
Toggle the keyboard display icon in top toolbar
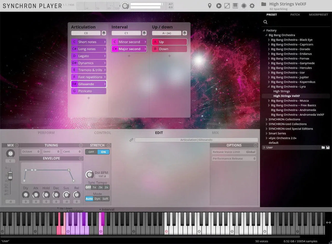[x=235, y=6]
